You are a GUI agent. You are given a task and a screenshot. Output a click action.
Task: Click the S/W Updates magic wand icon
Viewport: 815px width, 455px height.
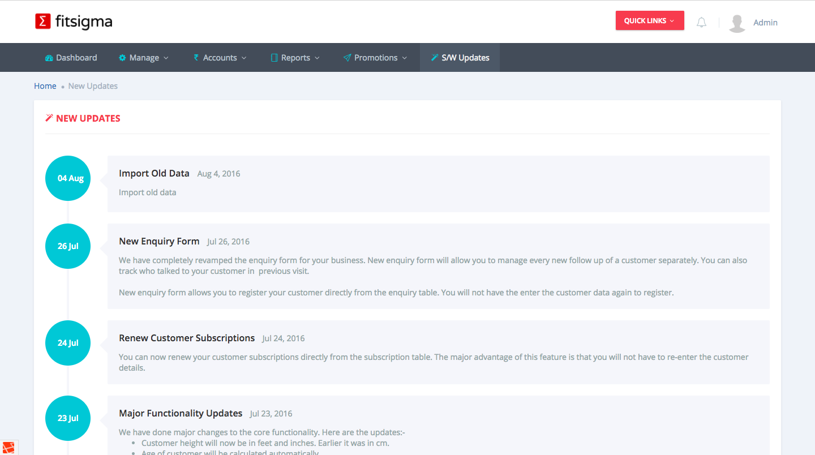(x=434, y=58)
